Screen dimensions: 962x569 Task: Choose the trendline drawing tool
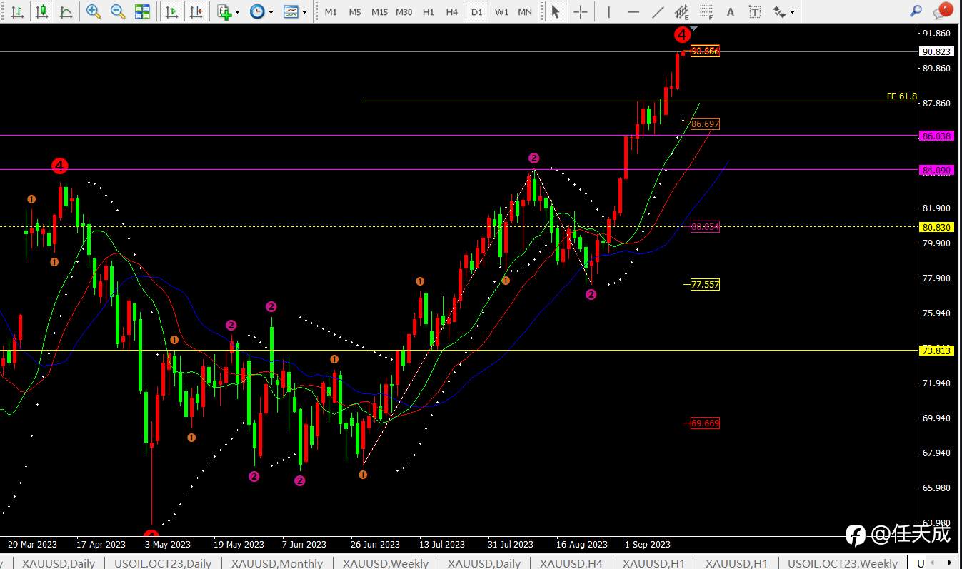pyautogui.click(x=658, y=11)
